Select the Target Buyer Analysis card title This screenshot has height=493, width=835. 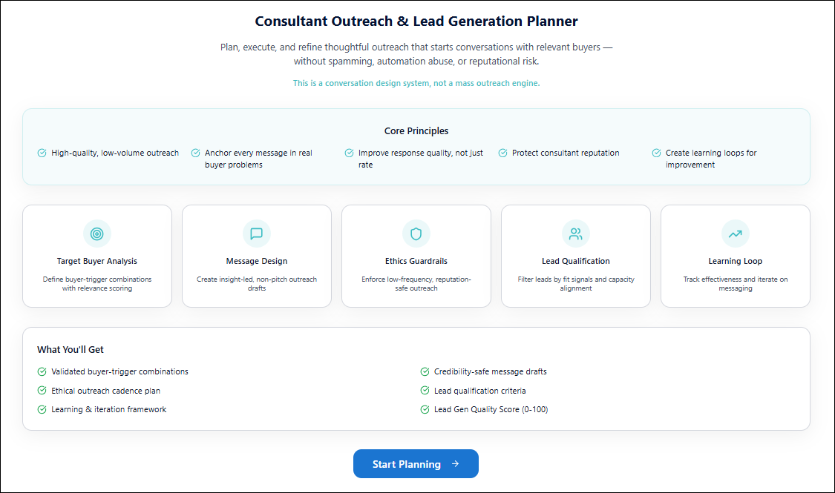click(x=97, y=261)
